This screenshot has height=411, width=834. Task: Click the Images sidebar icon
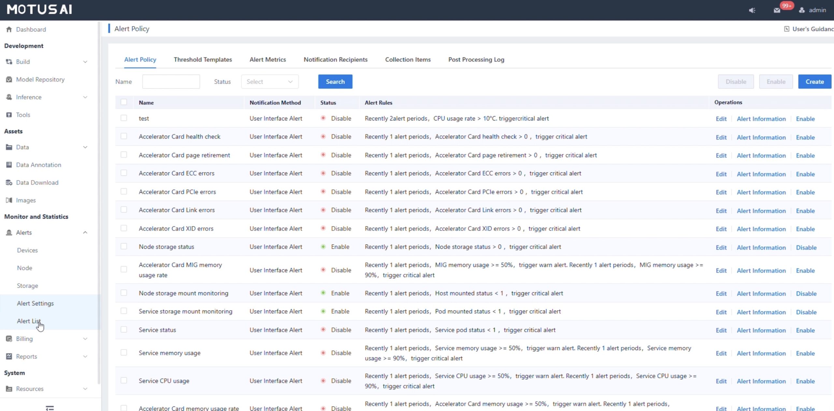(9, 200)
